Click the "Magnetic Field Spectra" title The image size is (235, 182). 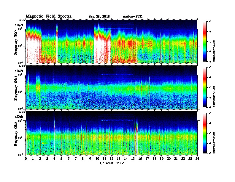(x=49, y=16)
